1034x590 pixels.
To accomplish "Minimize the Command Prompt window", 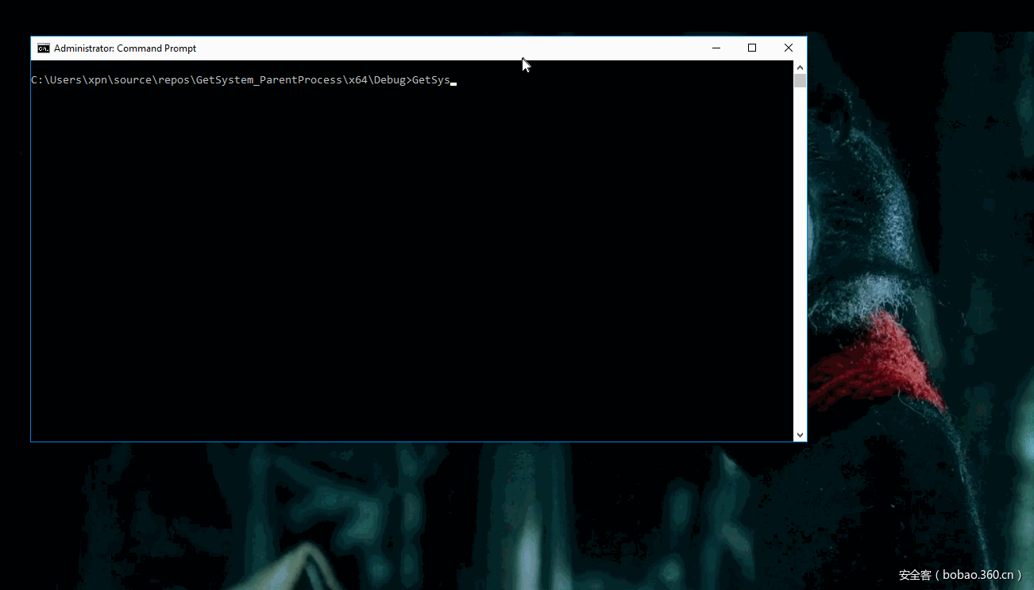I will coord(716,48).
